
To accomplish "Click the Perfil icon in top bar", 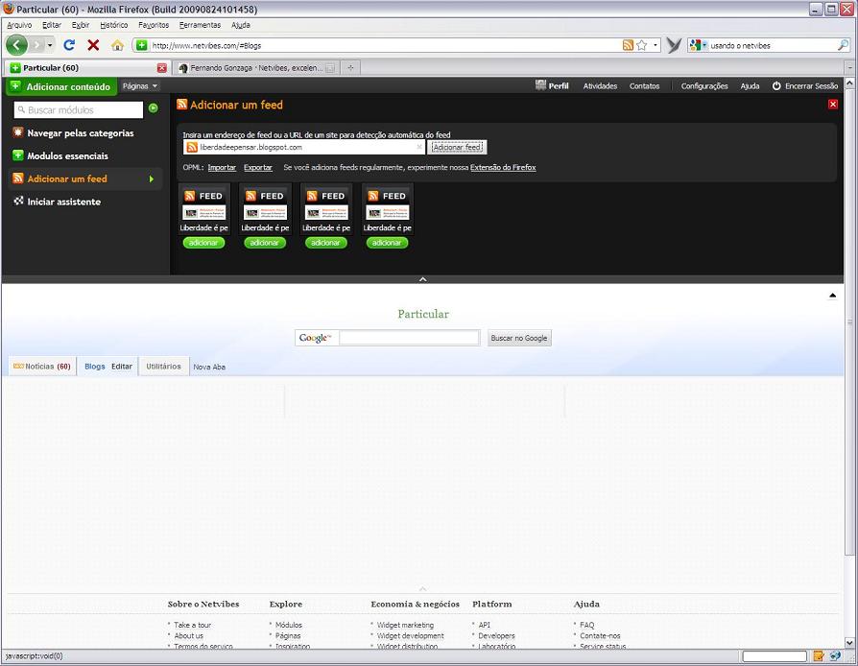I will click(x=540, y=84).
